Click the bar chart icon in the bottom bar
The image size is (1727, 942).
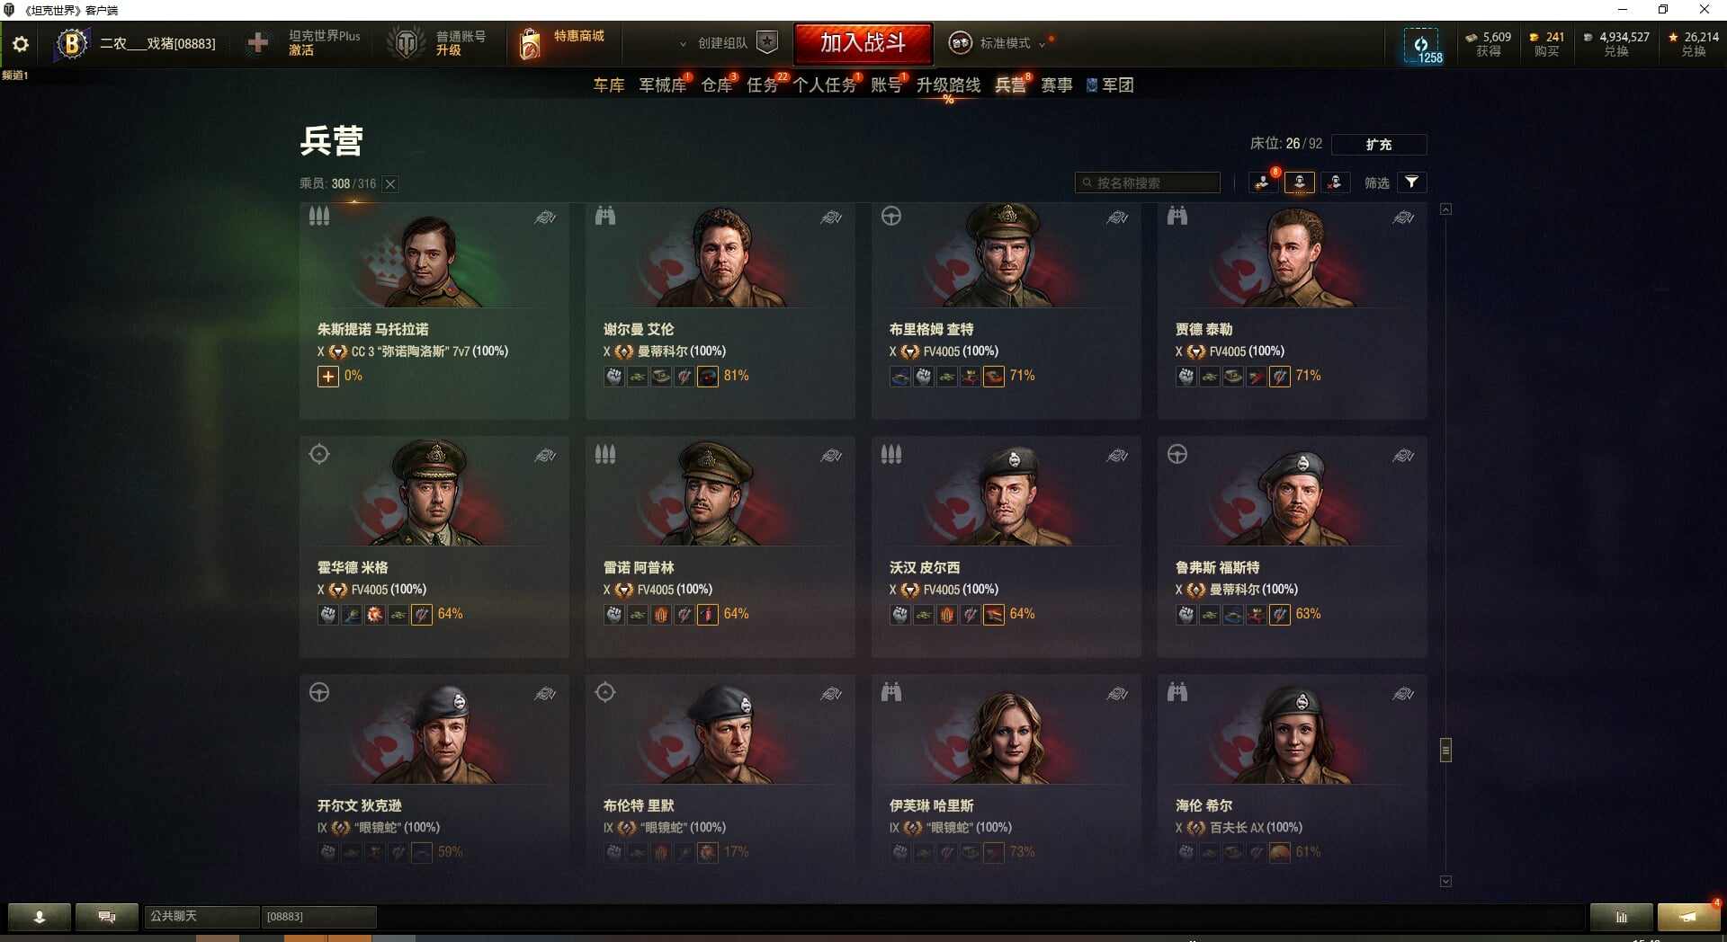click(x=1621, y=917)
